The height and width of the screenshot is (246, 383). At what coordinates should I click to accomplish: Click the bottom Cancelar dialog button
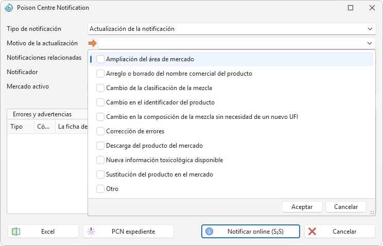pos(340,232)
